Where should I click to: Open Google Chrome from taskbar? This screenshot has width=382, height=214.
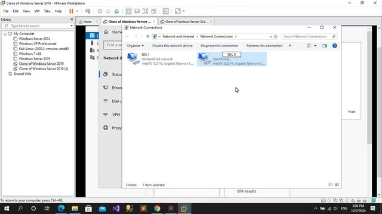[x=157, y=209]
